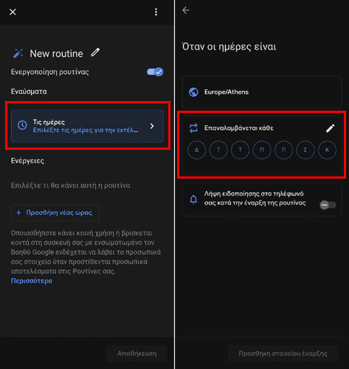Tap Προσθήκη νέας ώρας button
Viewport: 349px width, 369px height.
[x=55, y=213]
